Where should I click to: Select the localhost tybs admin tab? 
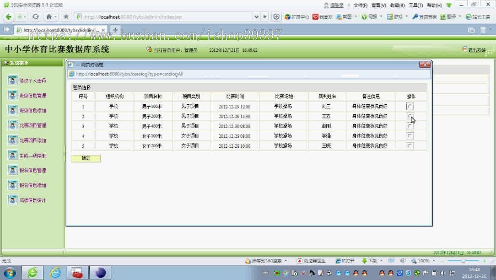[x=61, y=30]
